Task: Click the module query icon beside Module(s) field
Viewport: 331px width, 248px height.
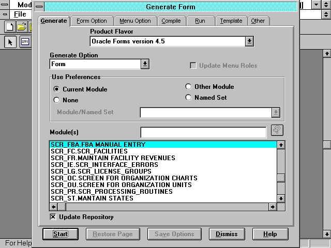Action: pos(277,130)
